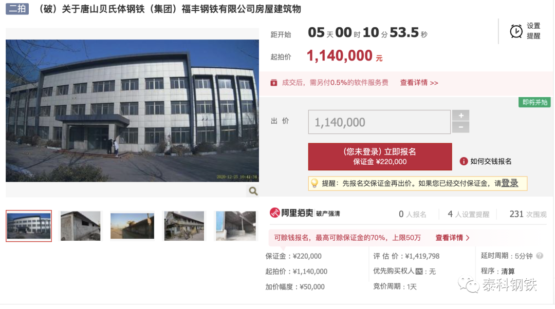555x309 pixels.
Task: Select the fourth thumbnail image
Action: click(x=184, y=226)
